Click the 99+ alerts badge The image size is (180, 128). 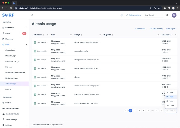coord(24,33)
